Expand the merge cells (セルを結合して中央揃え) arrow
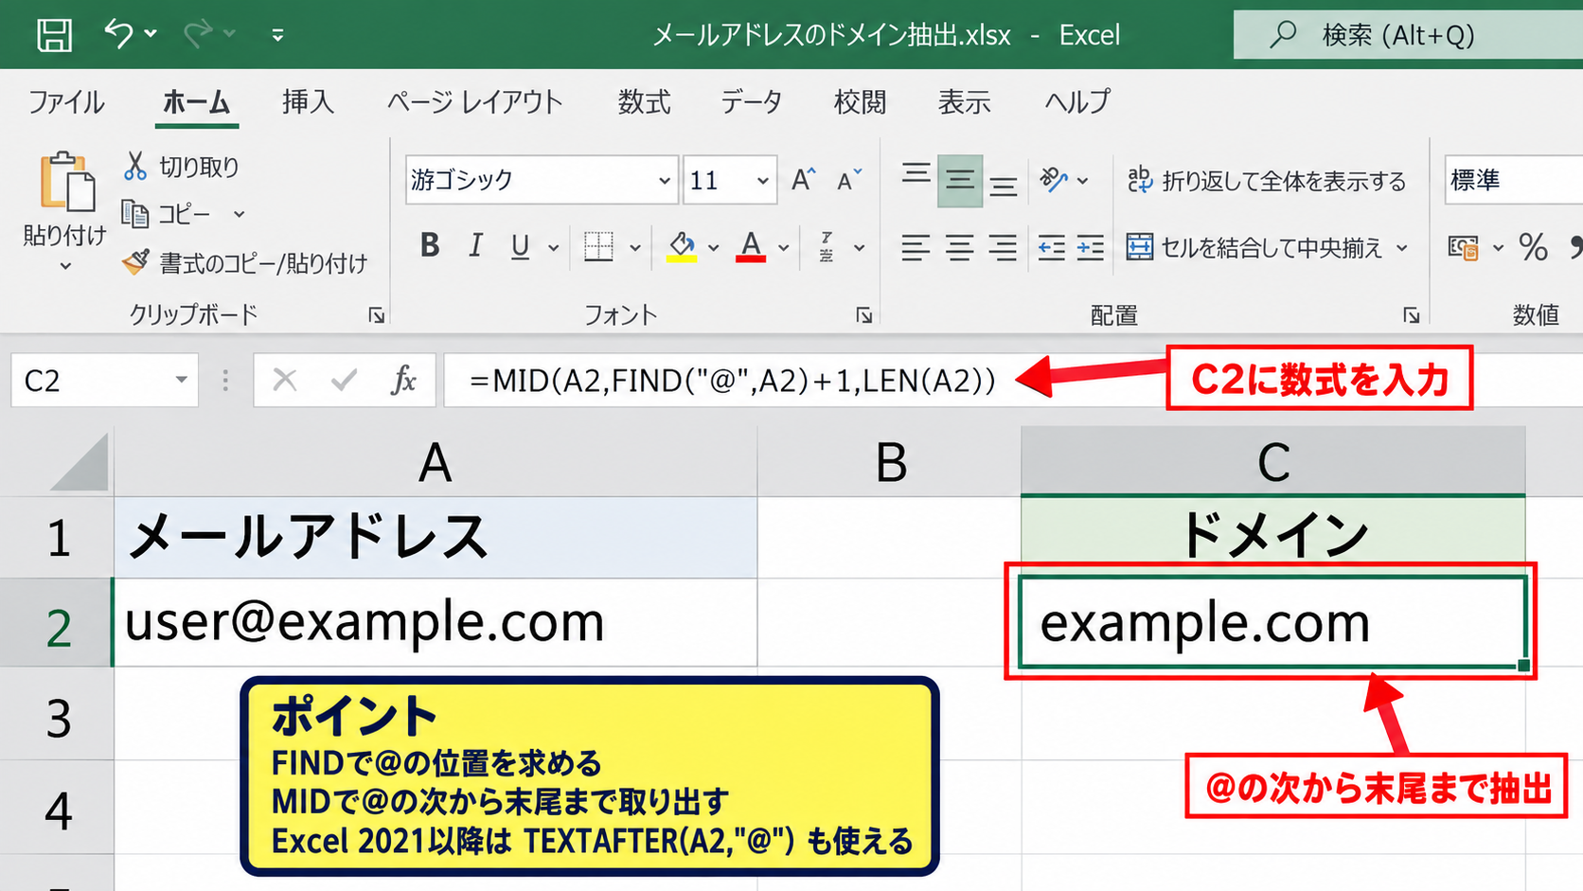1583x891 pixels. click(1402, 248)
